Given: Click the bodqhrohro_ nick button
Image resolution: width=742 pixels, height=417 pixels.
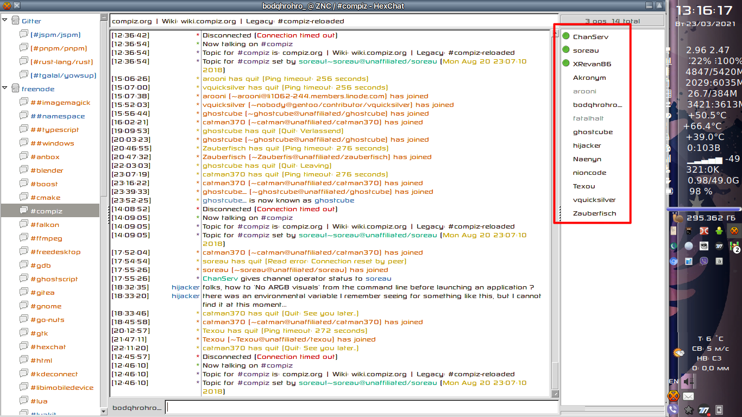Looking at the screenshot, I should [x=136, y=407].
